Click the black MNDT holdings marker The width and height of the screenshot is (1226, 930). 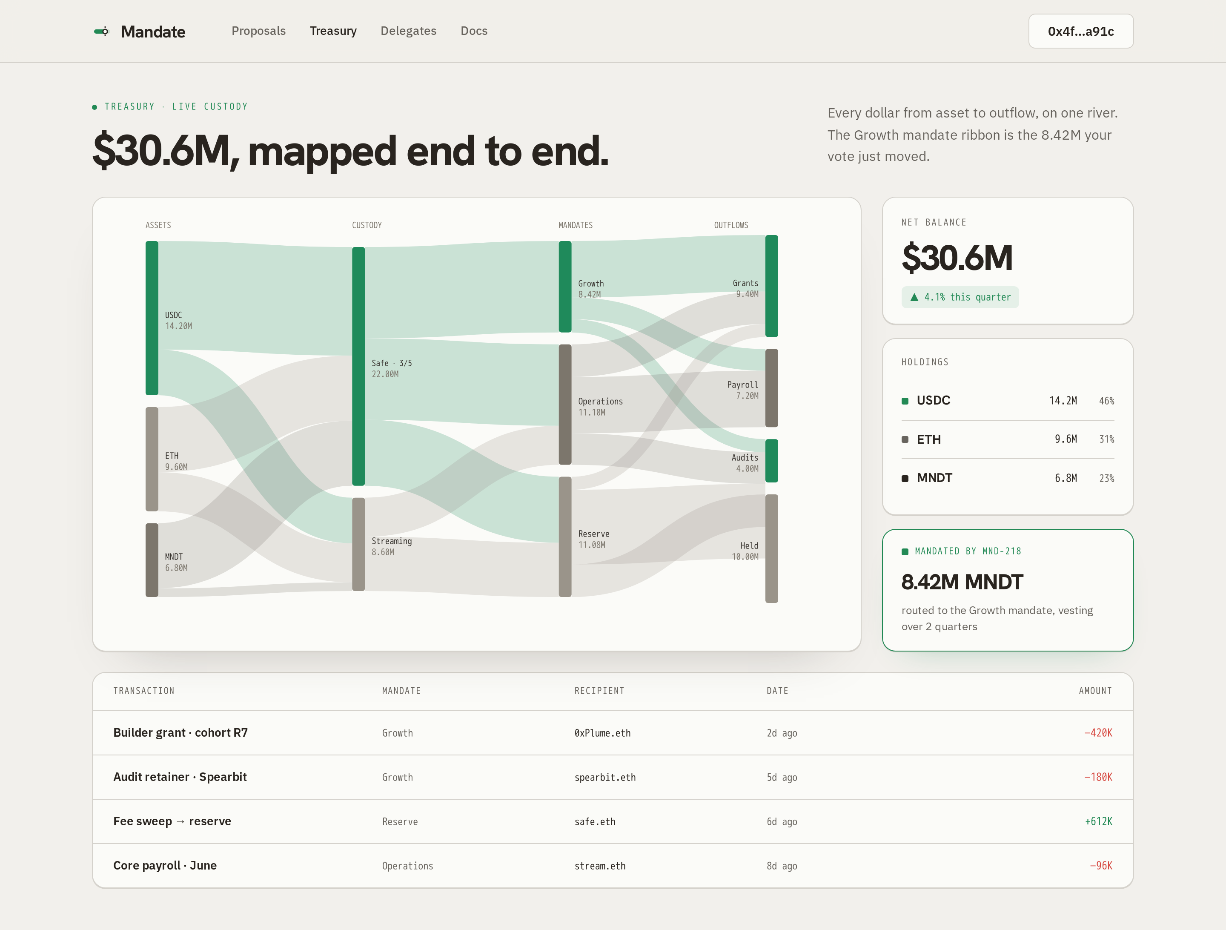(905, 478)
